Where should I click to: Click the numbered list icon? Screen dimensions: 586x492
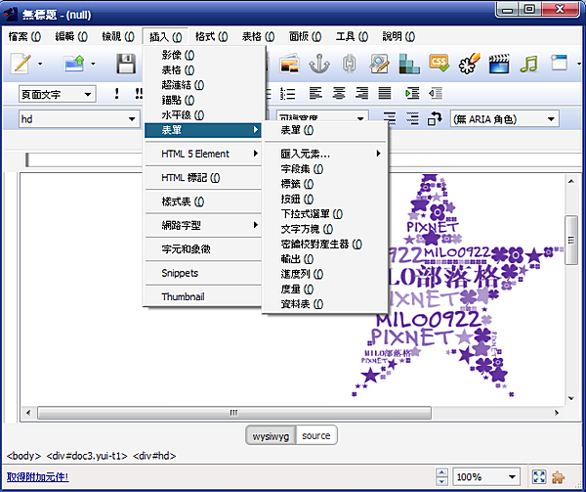(x=288, y=94)
